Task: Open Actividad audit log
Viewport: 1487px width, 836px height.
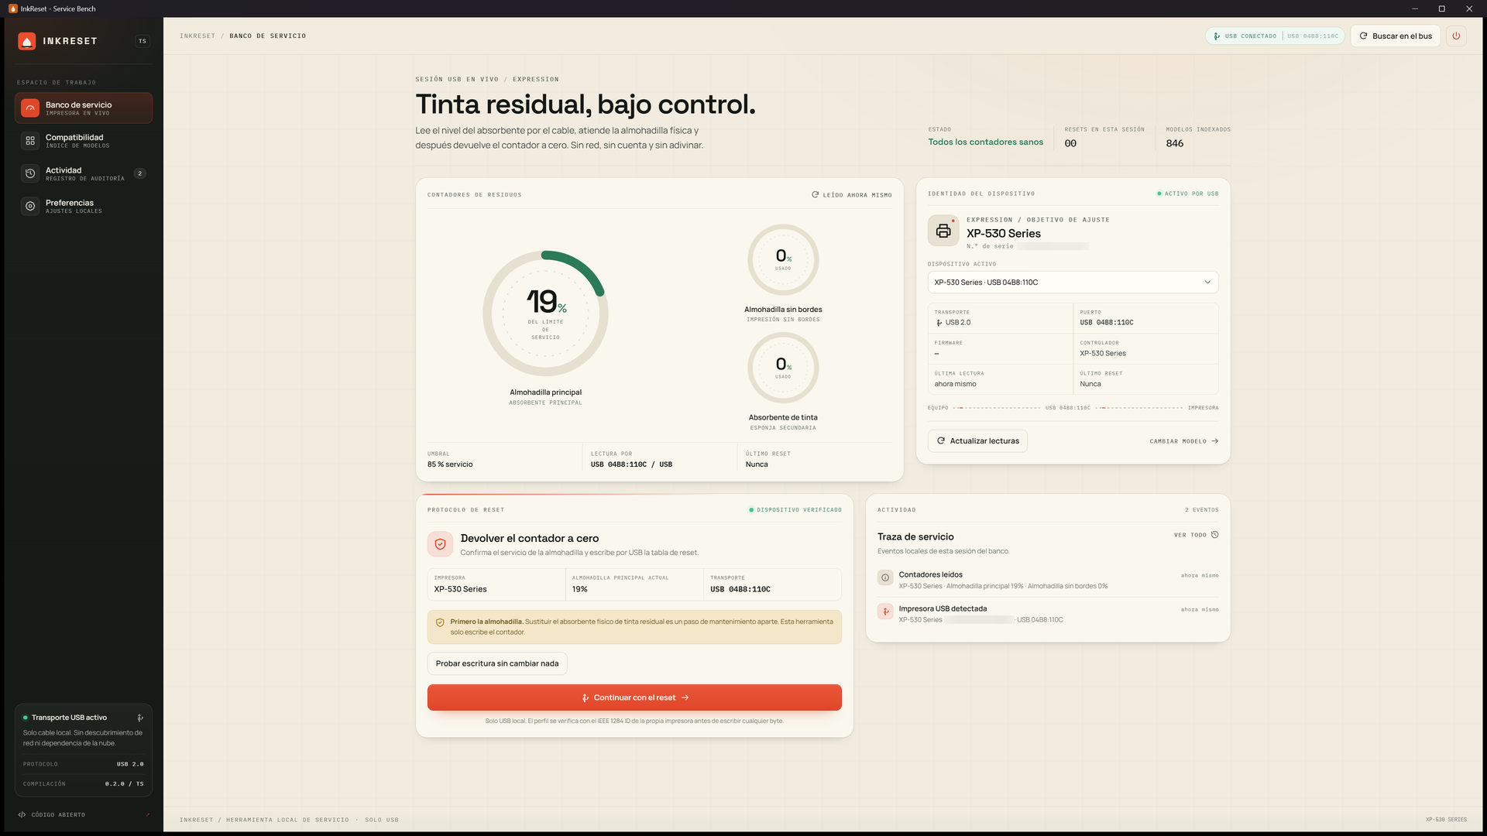Action: coord(84,173)
